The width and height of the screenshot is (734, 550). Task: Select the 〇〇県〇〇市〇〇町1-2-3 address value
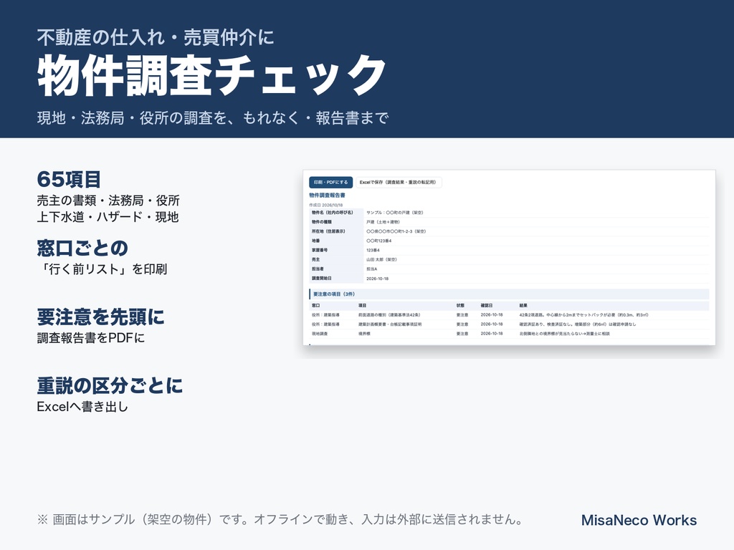[x=396, y=231]
